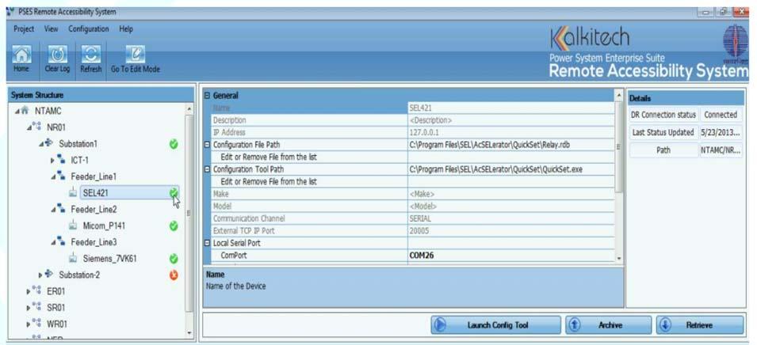Expand the Substation-2 node
The height and width of the screenshot is (345, 757).
(x=40, y=275)
